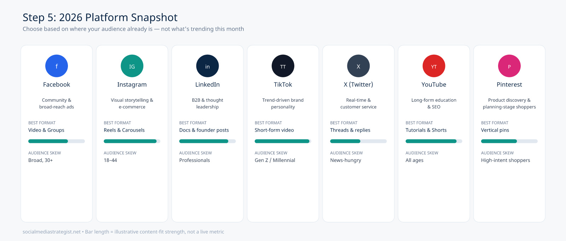Select the red YouTube YT icon
566x241 pixels.
[434, 66]
